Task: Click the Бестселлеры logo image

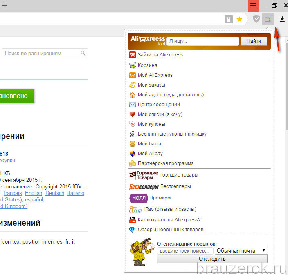Action: pos(144,187)
